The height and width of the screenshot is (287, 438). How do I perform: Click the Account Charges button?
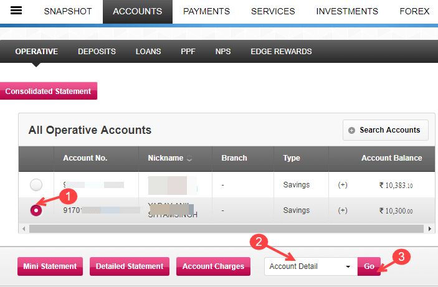[x=213, y=266]
